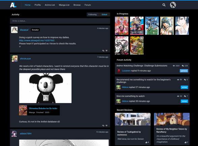The width and height of the screenshot is (198, 146).
Task: Open Review of My Neighbor Totoro by NaruNarcy
Action: point(172,131)
